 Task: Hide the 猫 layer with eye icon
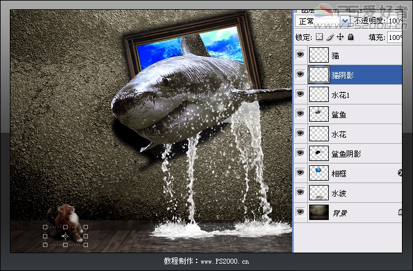tap(301, 55)
